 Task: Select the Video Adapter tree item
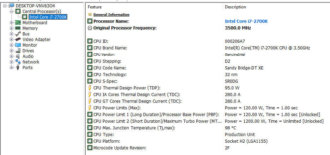point(36,39)
